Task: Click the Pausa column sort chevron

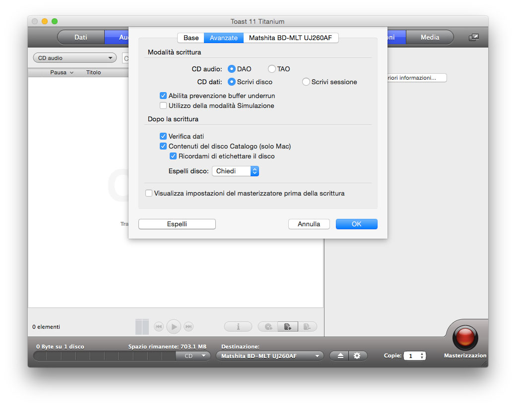Action: [71, 73]
